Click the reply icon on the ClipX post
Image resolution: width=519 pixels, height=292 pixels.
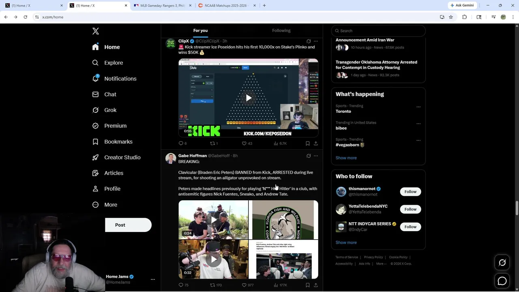point(181,143)
